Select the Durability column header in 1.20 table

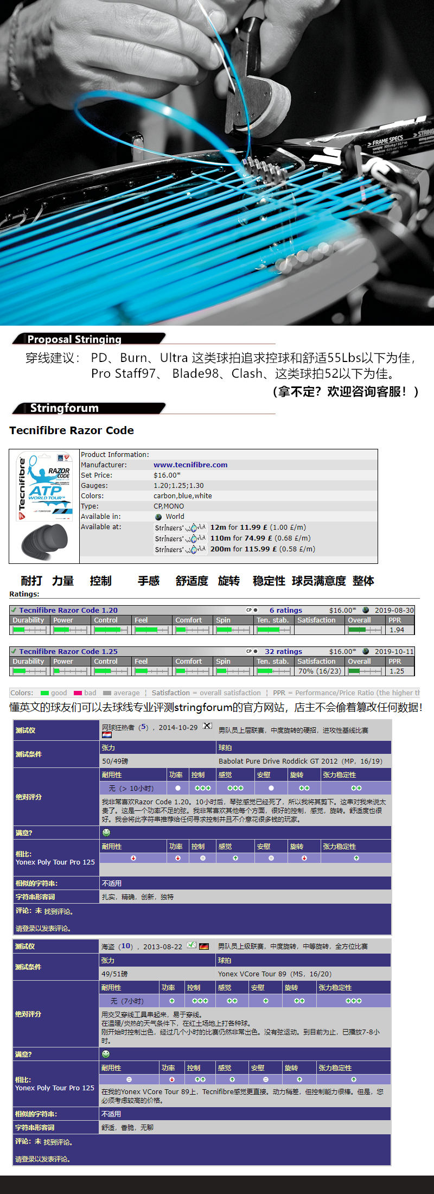29,620
